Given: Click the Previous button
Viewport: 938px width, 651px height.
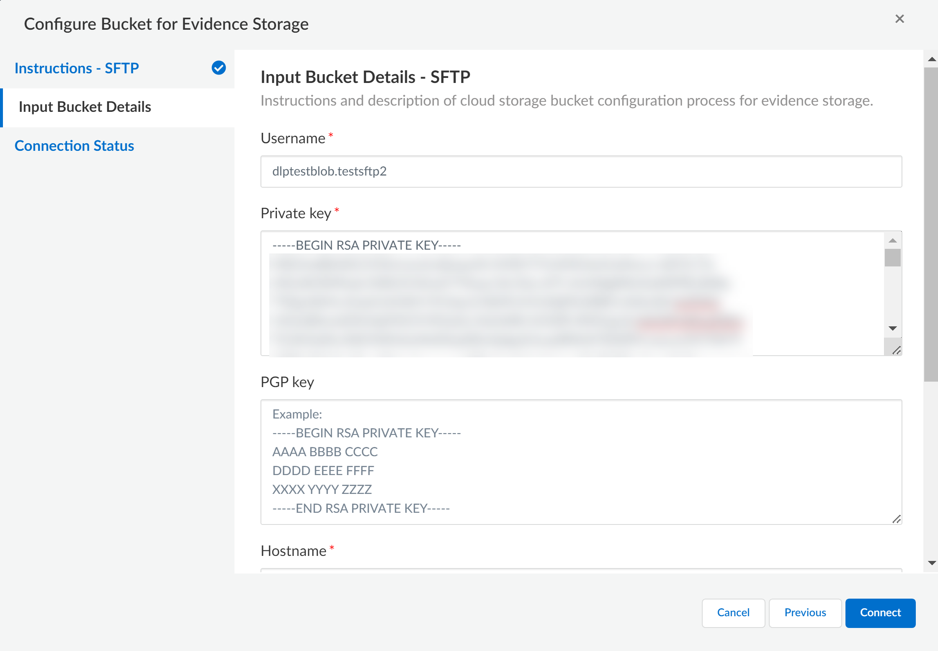Looking at the screenshot, I should [x=805, y=612].
